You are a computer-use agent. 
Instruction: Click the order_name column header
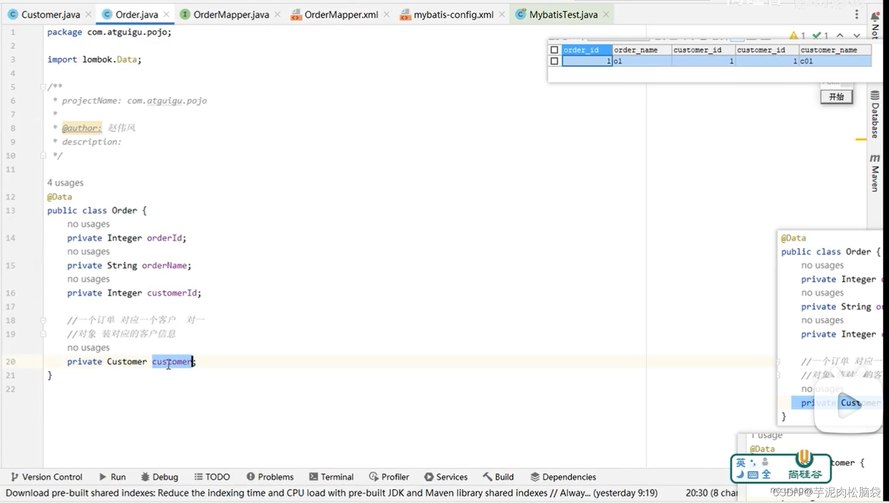click(642, 50)
